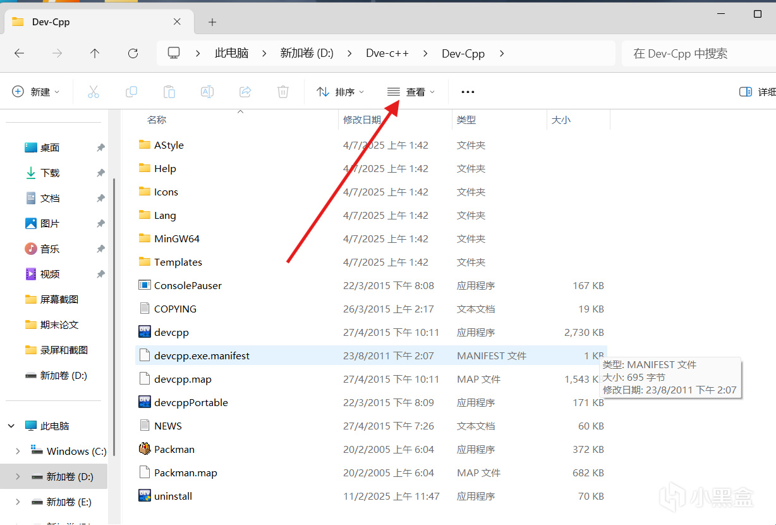Collapse the 此电脑 tree node
Viewport: 776px width, 525px height.
point(11,426)
